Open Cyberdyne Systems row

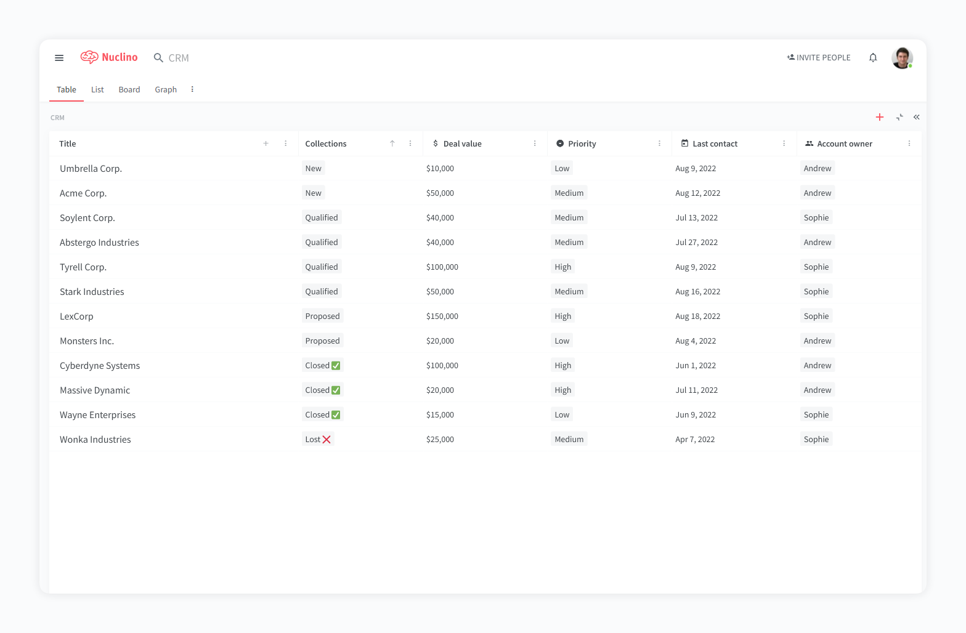coord(100,366)
